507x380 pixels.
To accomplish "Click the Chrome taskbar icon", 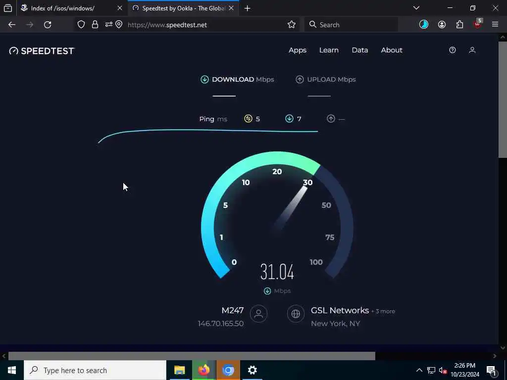I will pyautogui.click(x=228, y=370).
